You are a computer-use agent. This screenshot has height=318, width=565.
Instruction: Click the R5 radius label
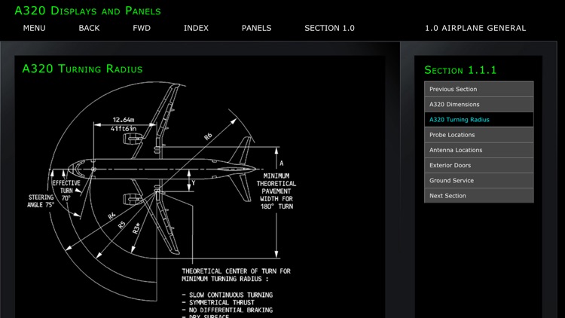(122, 225)
